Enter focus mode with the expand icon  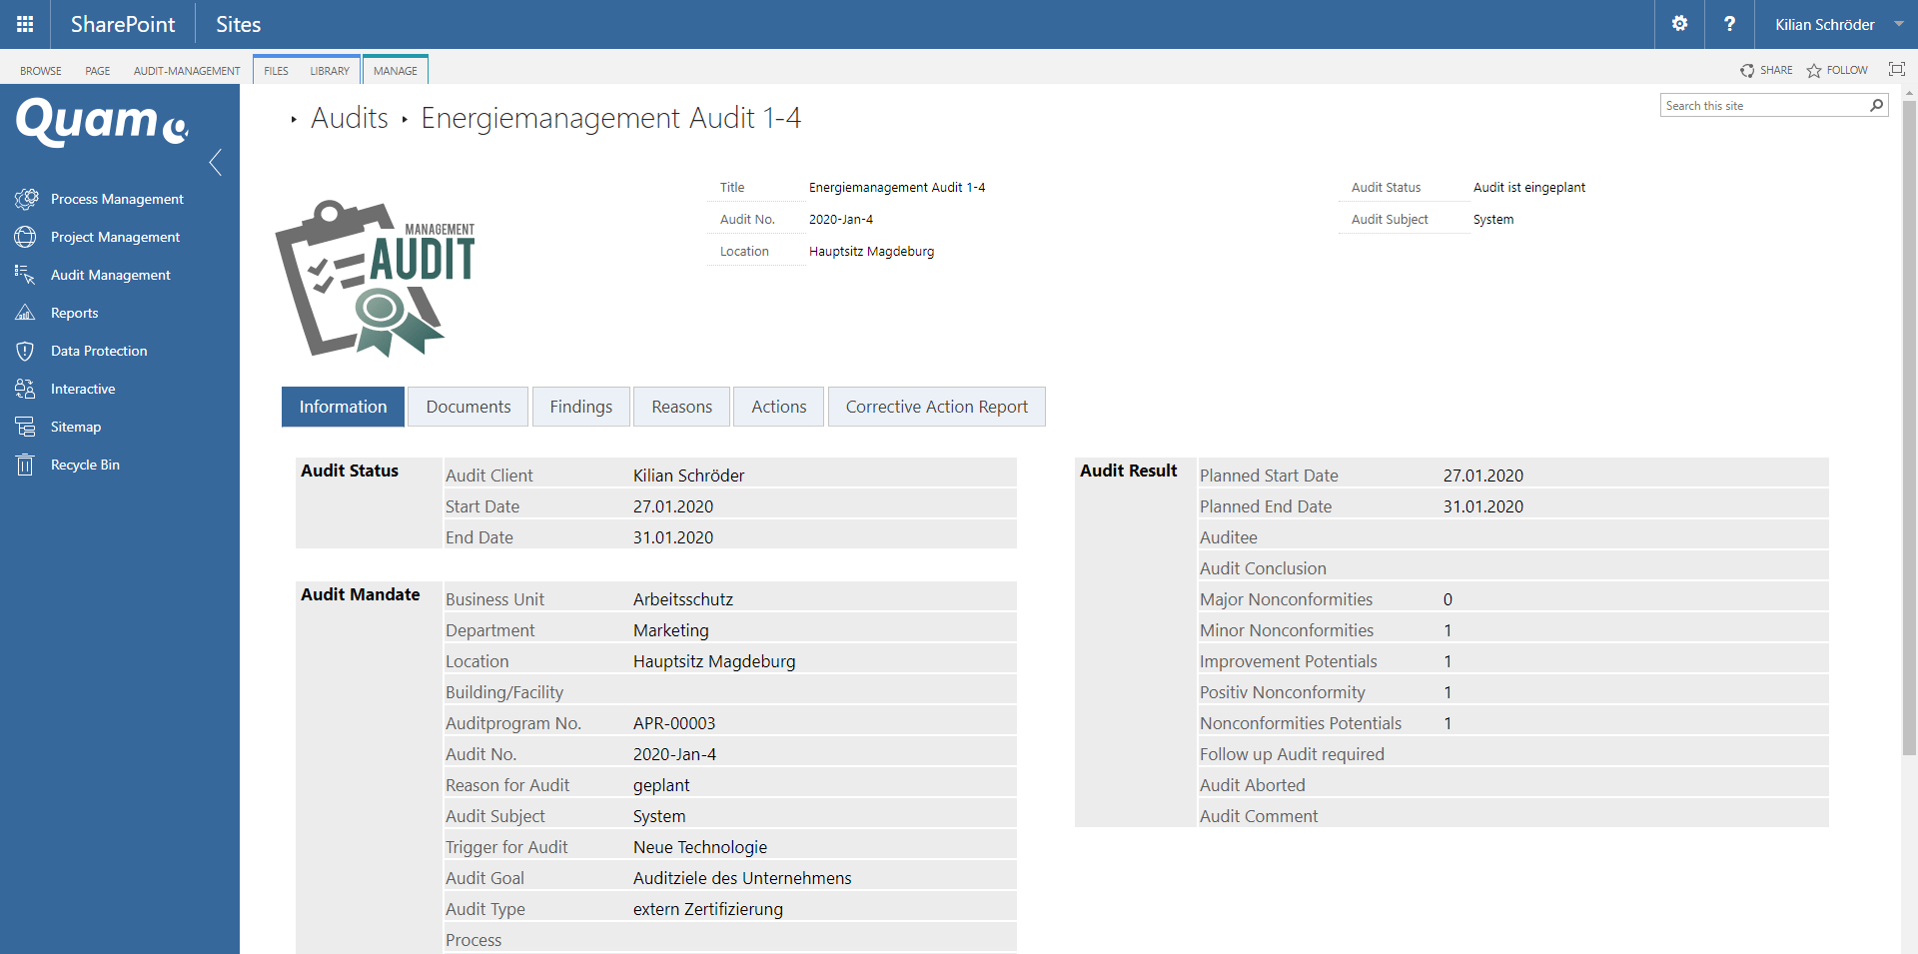[1897, 70]
